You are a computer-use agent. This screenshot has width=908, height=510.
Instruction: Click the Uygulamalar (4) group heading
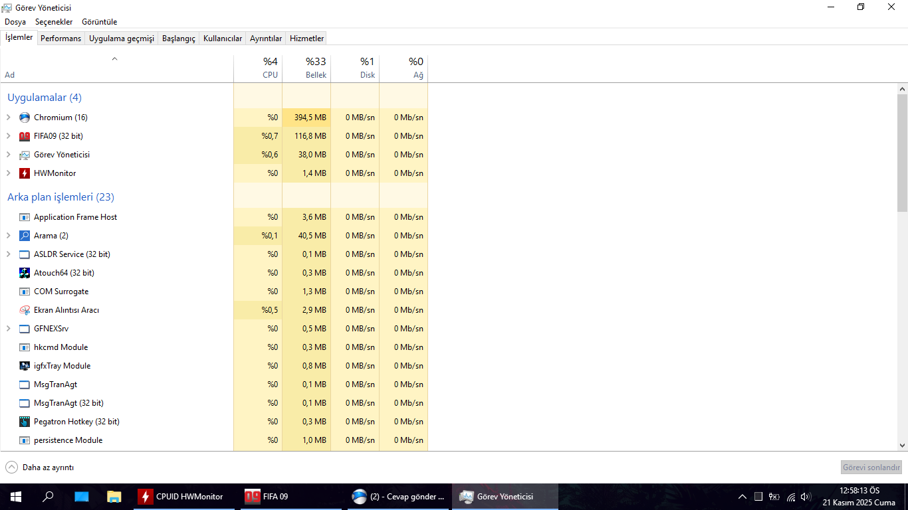point(45,98)
